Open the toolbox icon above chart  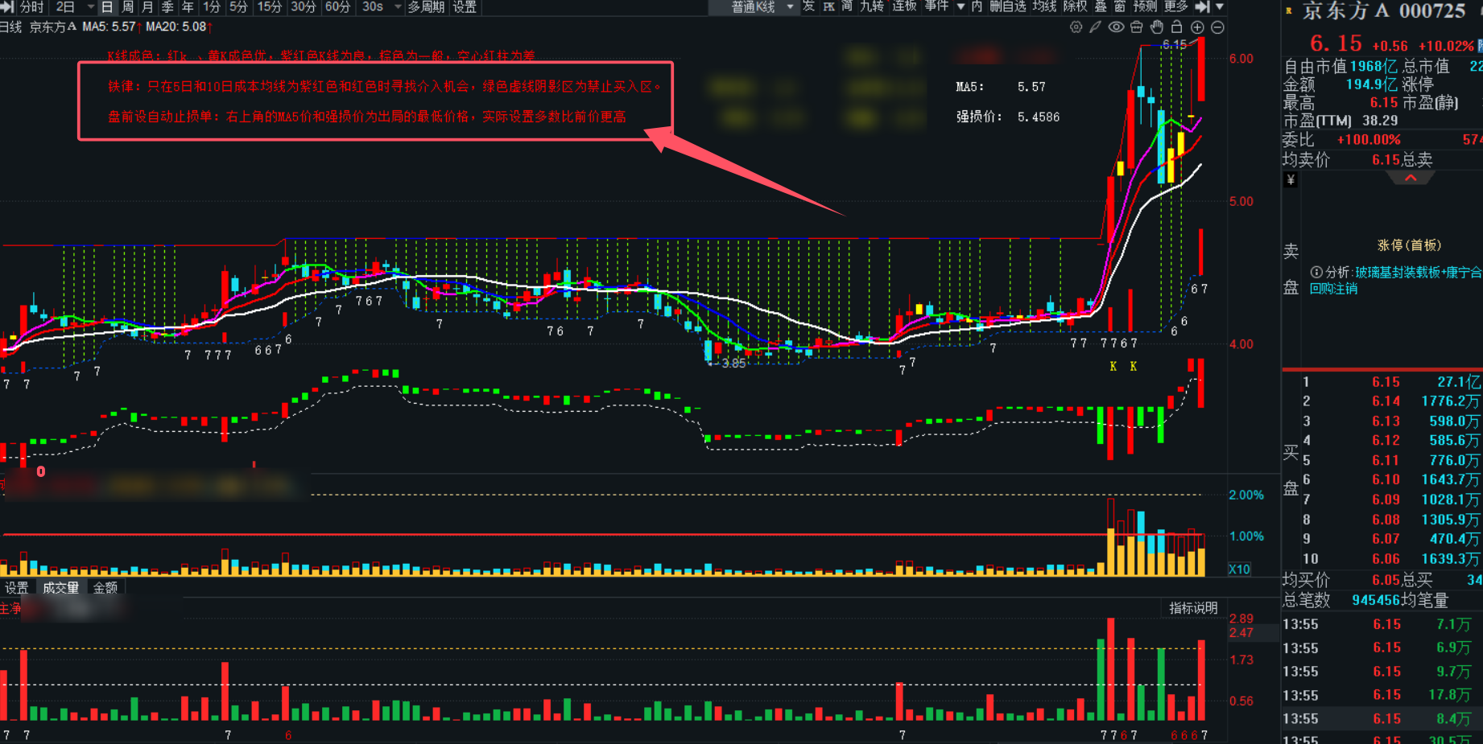tap(1136, 27)
